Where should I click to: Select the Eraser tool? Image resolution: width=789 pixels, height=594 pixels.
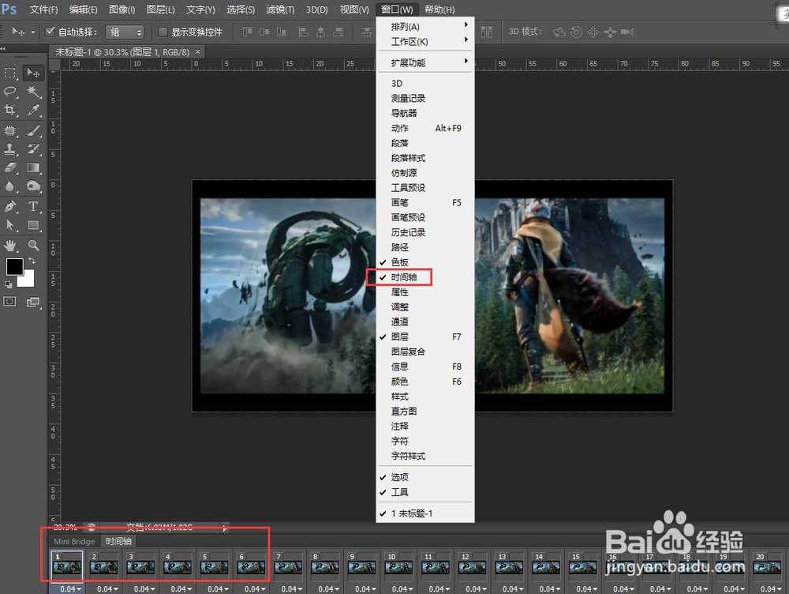(x=10, y=167)
